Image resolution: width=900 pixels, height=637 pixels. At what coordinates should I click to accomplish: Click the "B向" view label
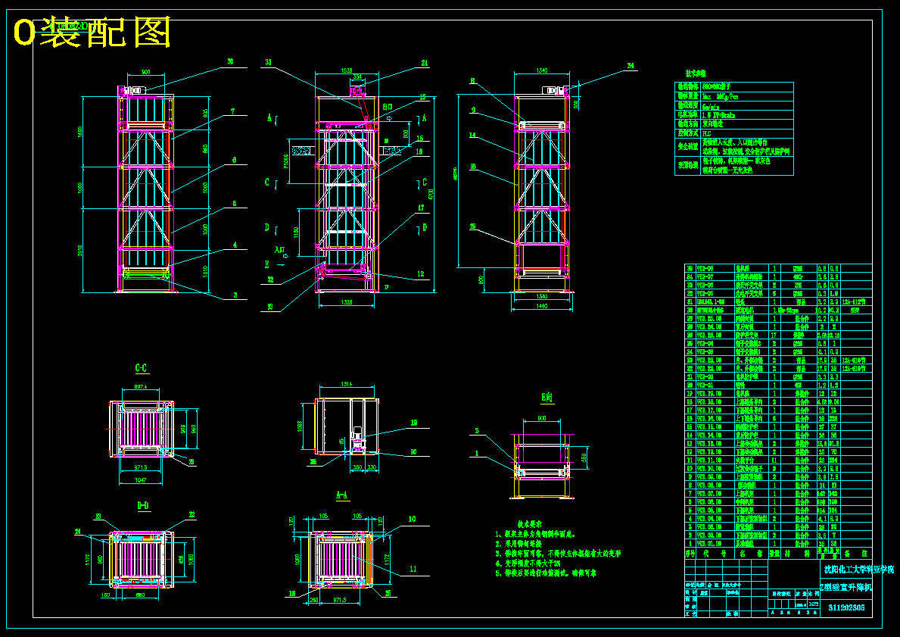pos(547,397)
